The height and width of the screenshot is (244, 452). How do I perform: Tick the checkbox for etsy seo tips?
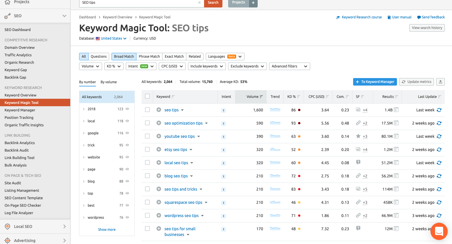pyautogui.click(x=147, y=149)
